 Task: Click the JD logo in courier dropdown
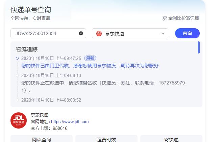click(x=99, y=34)
